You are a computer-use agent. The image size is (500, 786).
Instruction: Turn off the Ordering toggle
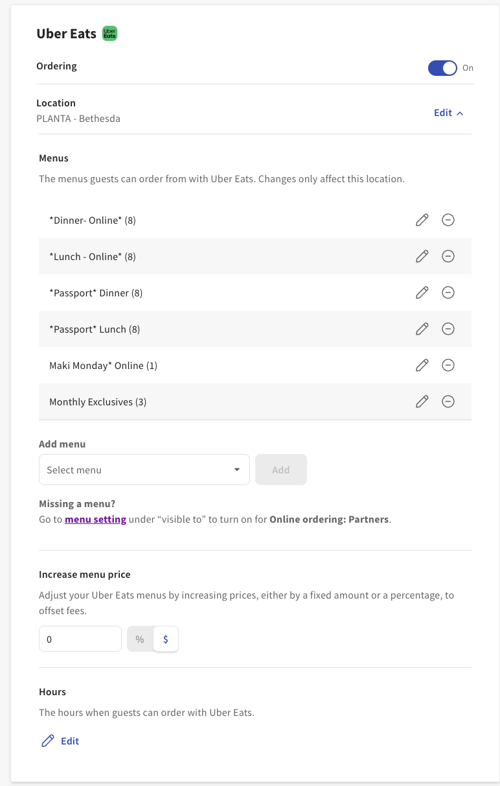tap(442, 67)
